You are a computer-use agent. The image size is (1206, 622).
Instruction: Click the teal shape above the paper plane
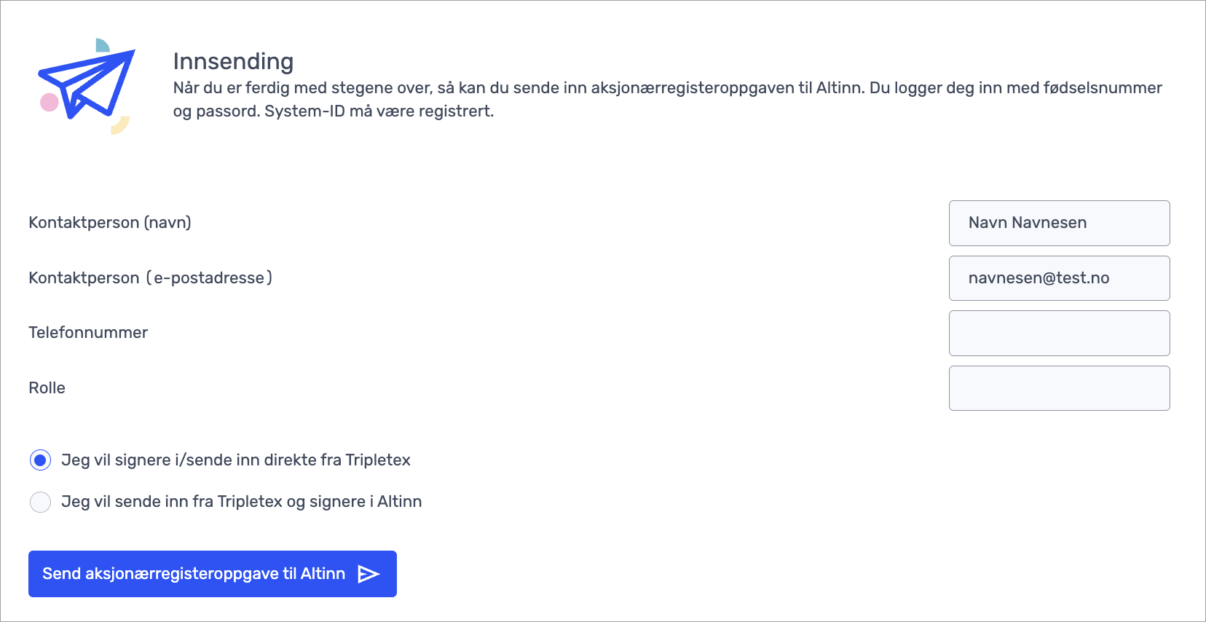pos(102,45)
